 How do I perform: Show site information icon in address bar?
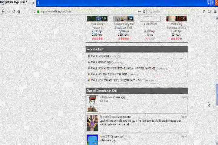pos(35,11)
